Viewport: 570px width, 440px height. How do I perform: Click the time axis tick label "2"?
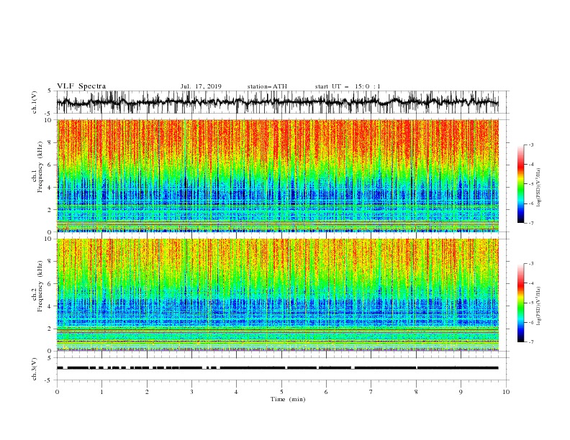147,392
